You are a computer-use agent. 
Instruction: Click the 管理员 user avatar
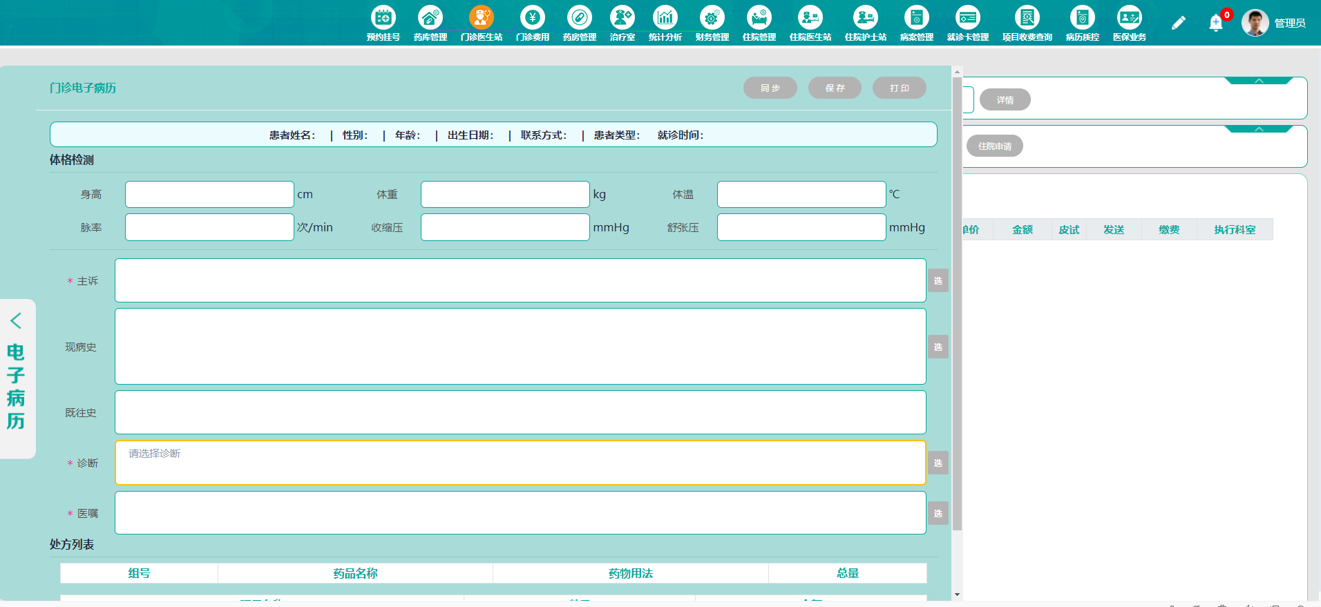(1255, 23)
